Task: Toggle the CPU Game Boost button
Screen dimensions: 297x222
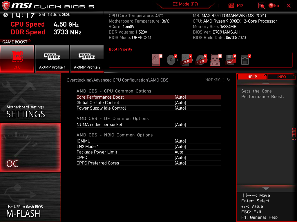Action: (17, 59)
